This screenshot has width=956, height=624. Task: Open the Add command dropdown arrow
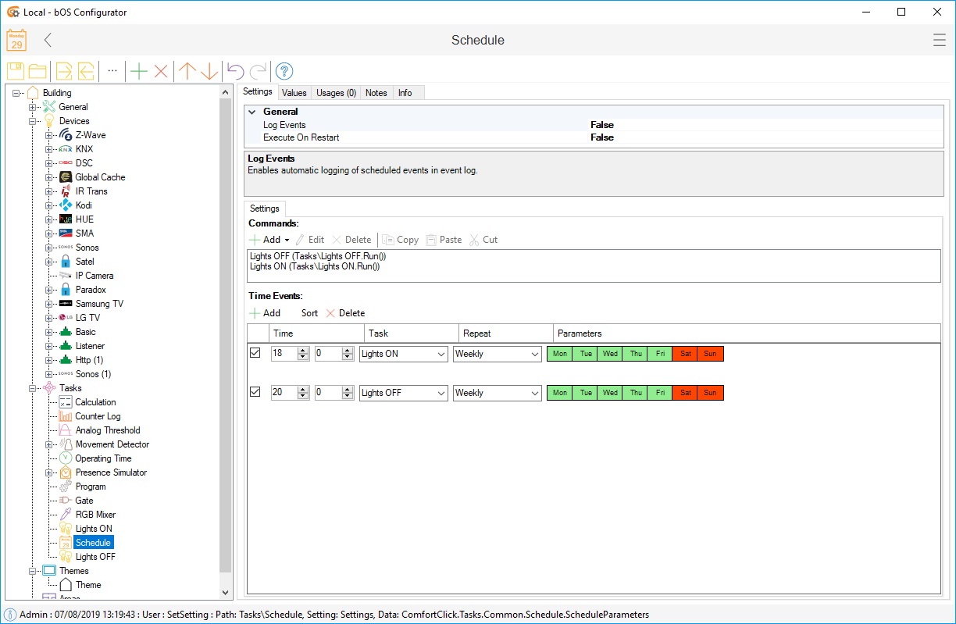pos(287,240)
